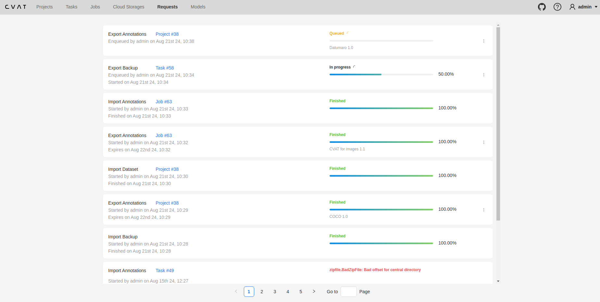Click the Go to page input field
Viewport: 600px width, 302px height.
click(348, 292)
